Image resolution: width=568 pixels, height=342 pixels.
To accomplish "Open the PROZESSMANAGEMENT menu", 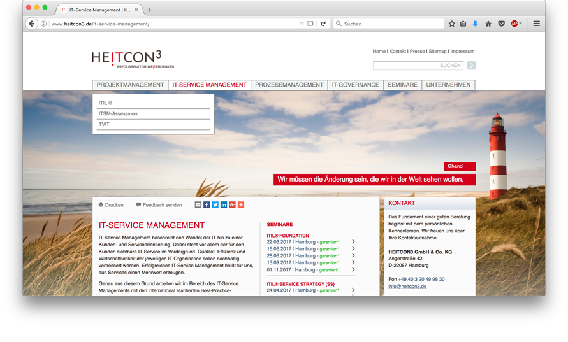I will [x=289, y=85].
